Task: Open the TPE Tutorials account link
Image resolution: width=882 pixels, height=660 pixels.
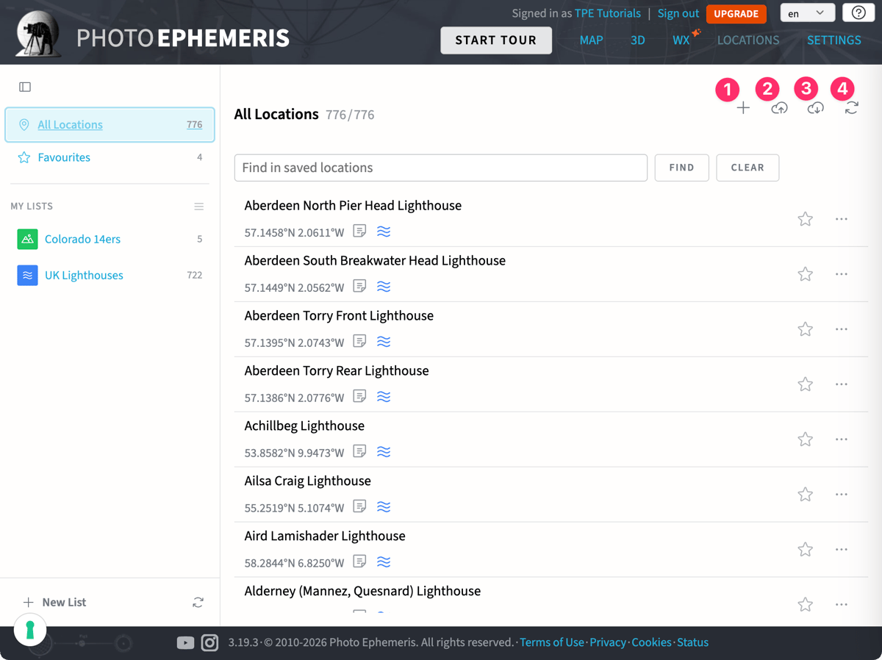Action: [608, 13]
